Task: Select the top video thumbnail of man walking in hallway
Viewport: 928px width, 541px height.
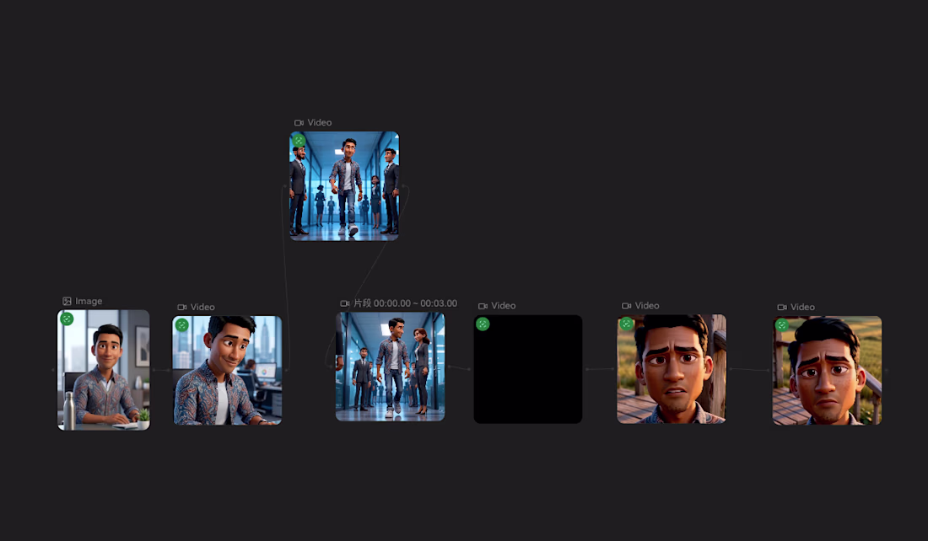Action: pyautogui.click(x=344, y=186)
